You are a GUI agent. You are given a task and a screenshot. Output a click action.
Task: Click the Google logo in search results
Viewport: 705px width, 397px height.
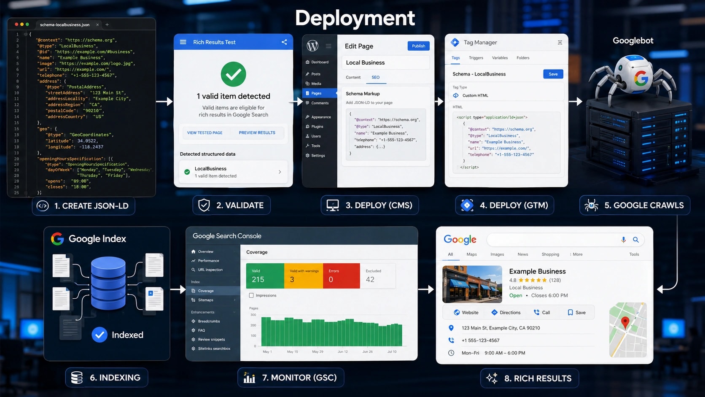pos(460,240)
